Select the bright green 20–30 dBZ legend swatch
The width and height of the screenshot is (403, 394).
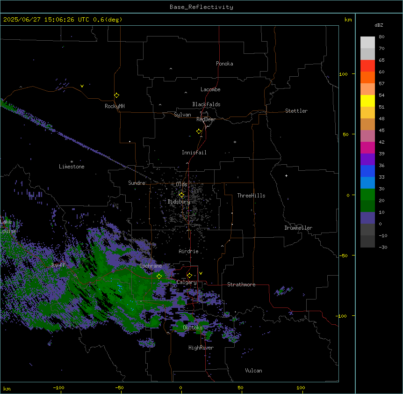click(367, 195)
